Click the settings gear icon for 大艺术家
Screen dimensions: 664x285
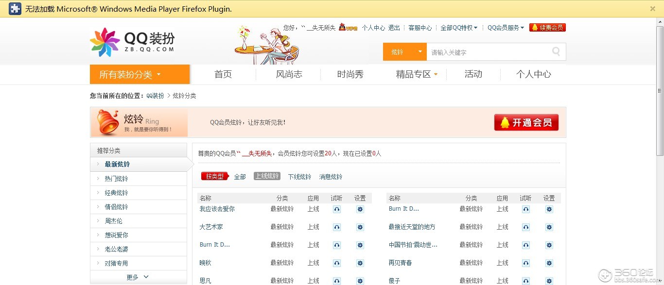(360, 227)
